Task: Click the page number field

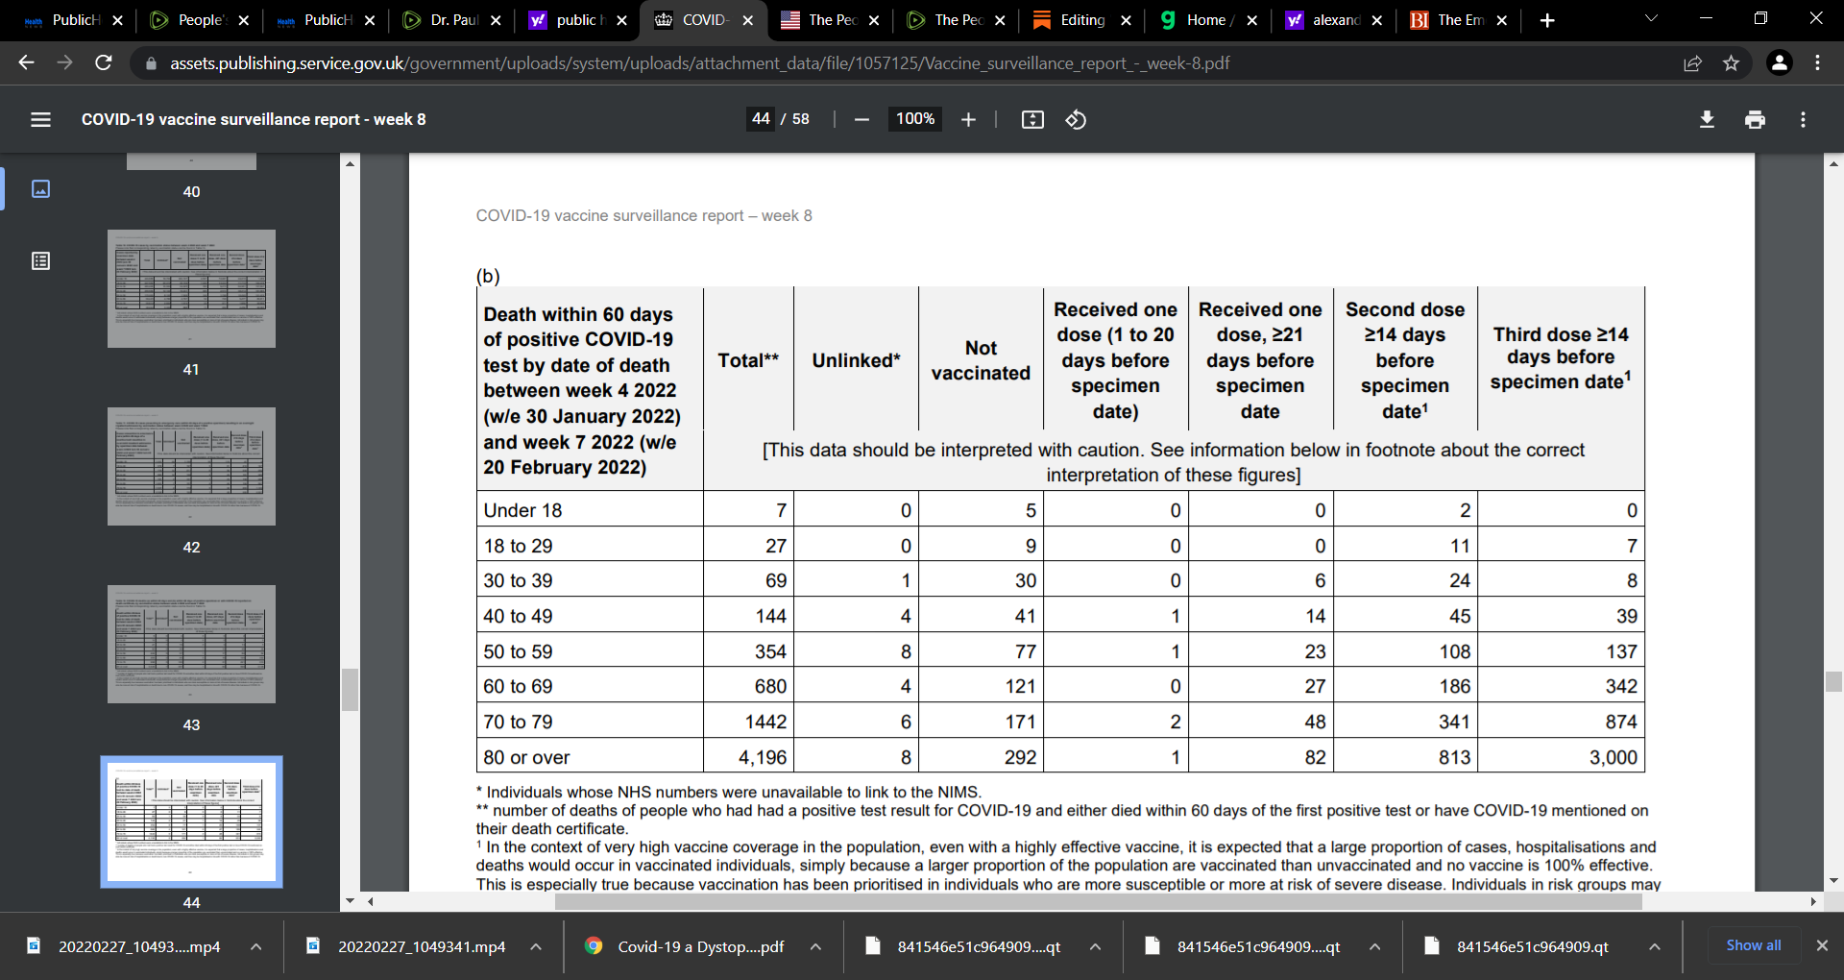Action: pyautogui.click(x=761, y=119)
